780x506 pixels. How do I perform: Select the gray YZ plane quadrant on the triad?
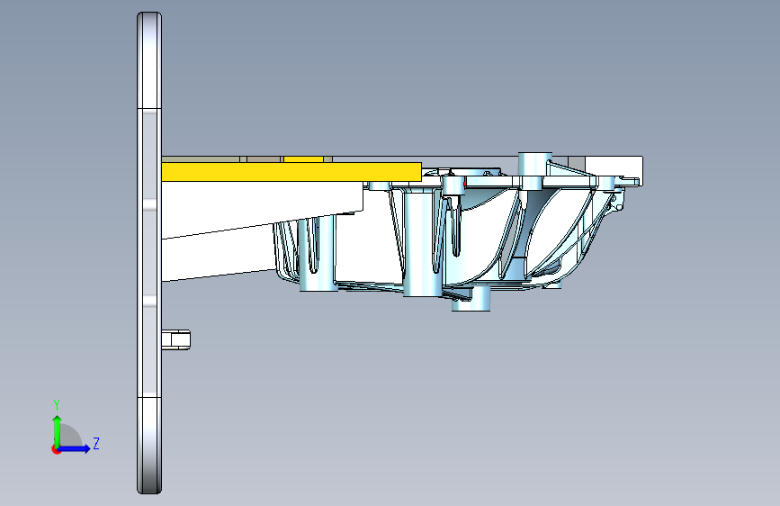coord(69,436)
